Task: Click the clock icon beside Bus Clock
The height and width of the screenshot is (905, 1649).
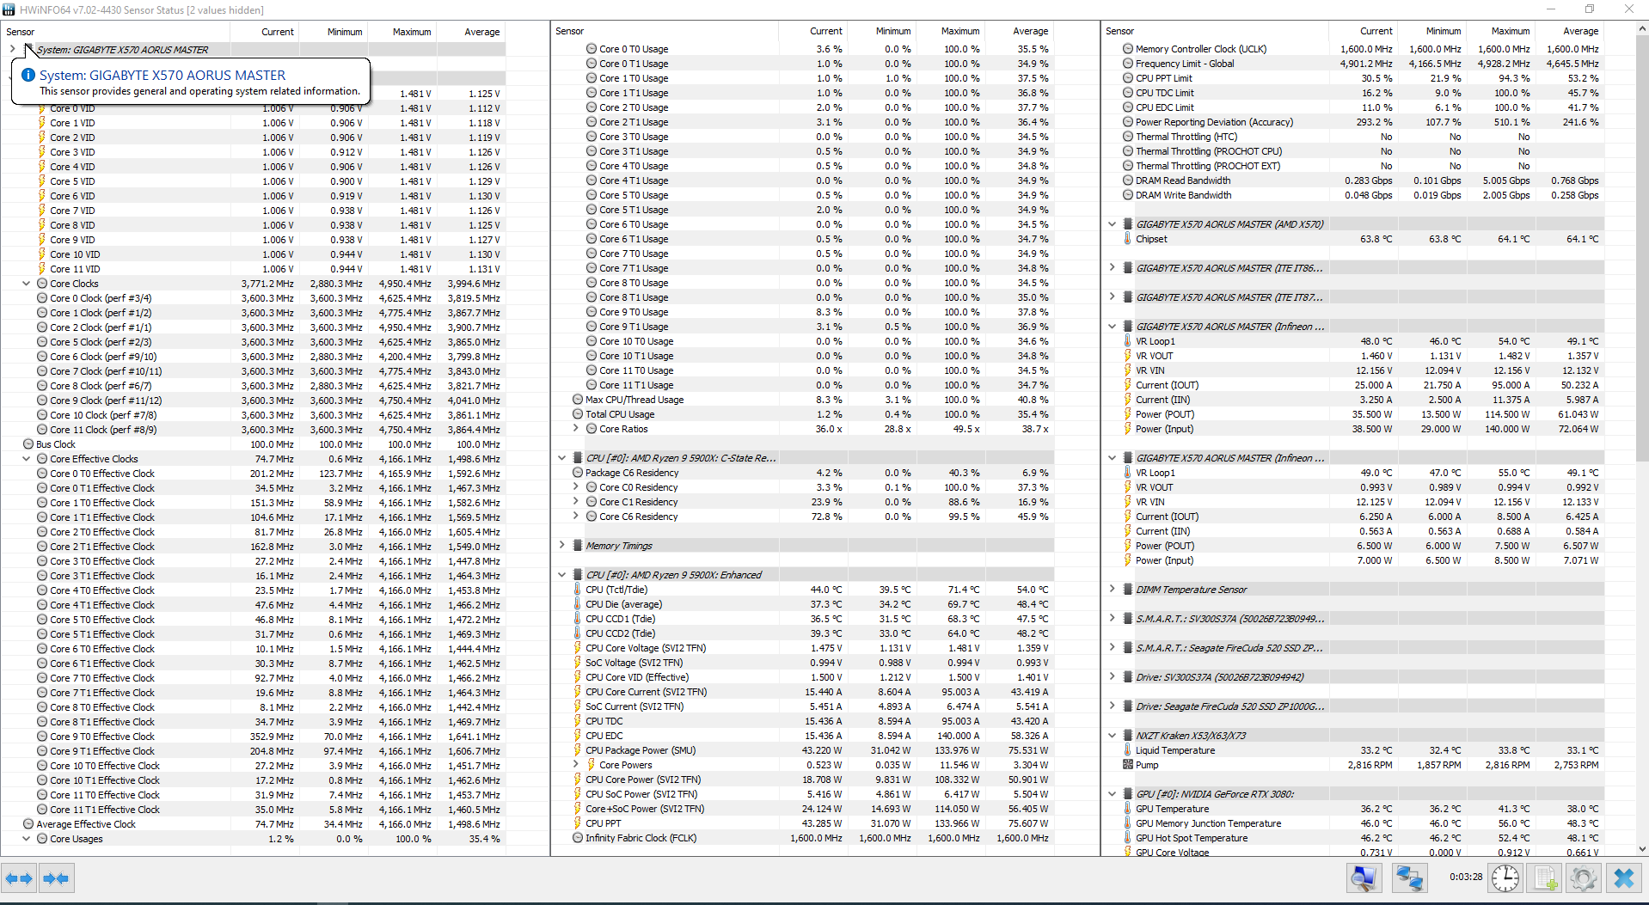Action: [28, 444]
